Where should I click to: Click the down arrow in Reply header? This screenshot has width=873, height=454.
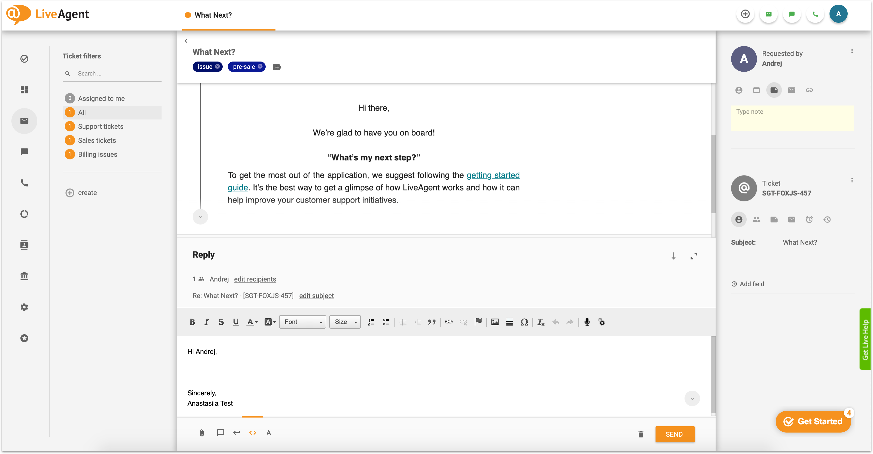click(x=673, y=256)
